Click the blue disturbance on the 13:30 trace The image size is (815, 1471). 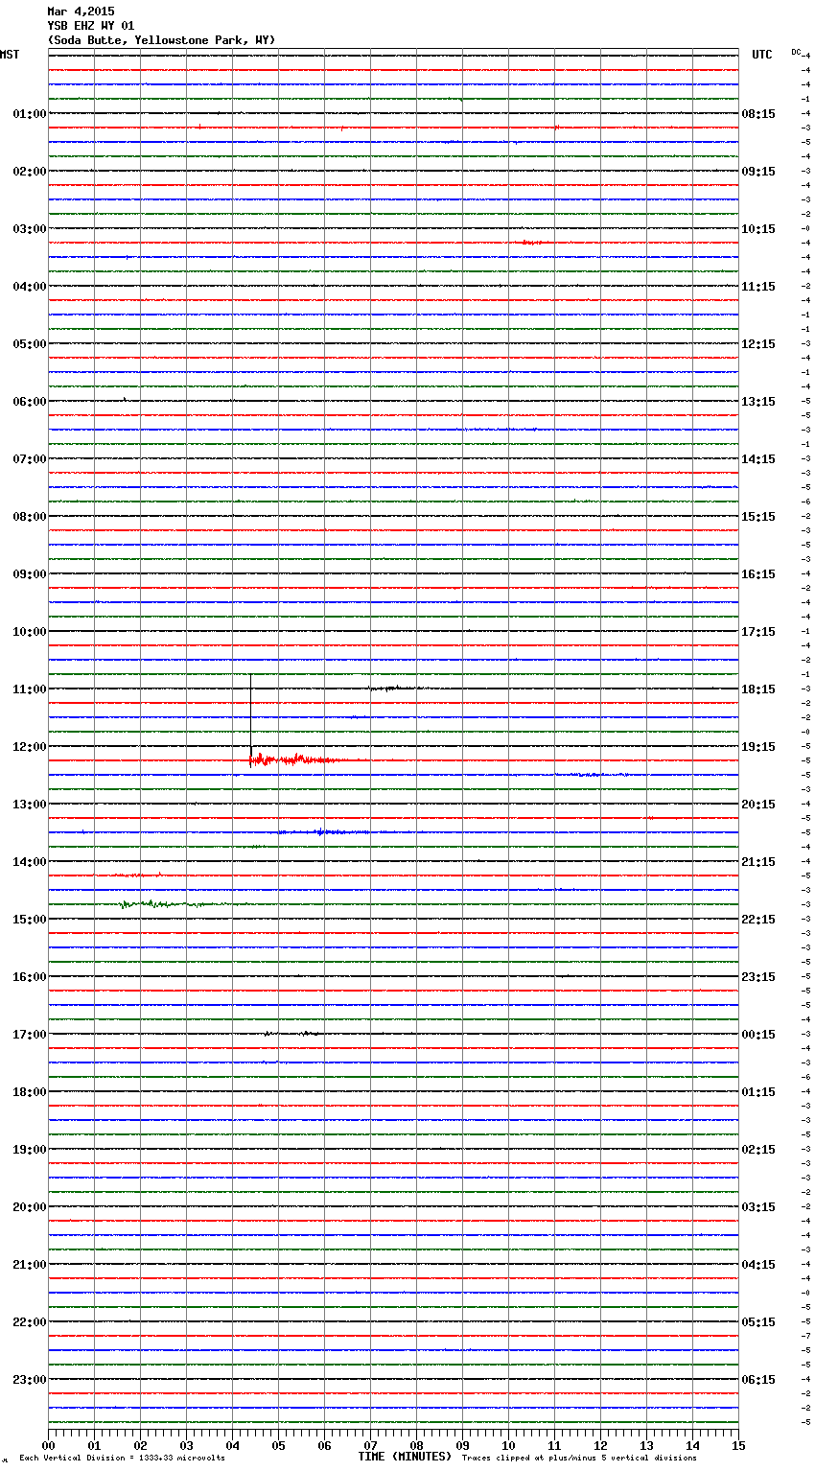click(321, 831)
